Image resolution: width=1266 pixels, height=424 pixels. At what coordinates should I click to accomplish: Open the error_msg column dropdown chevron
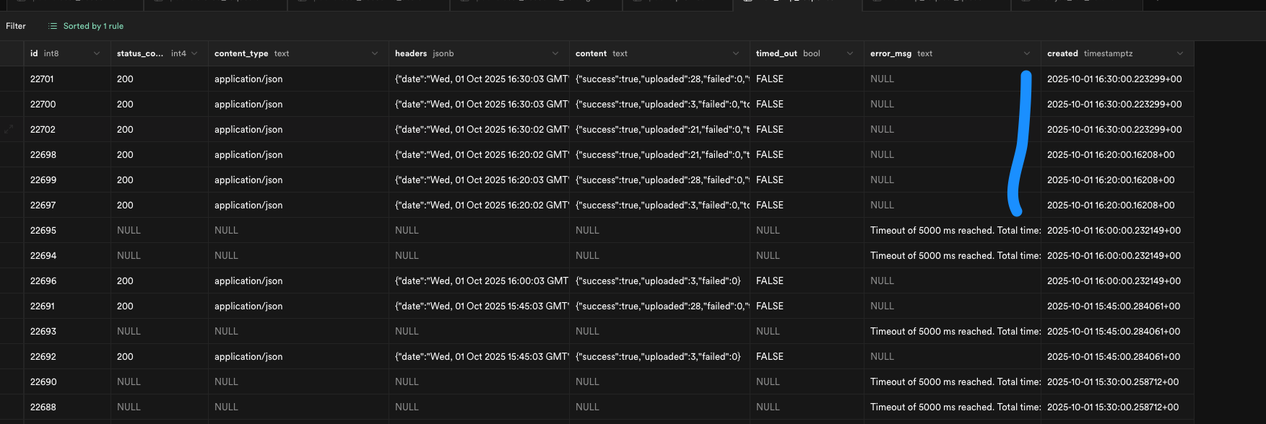[1027, 53]
